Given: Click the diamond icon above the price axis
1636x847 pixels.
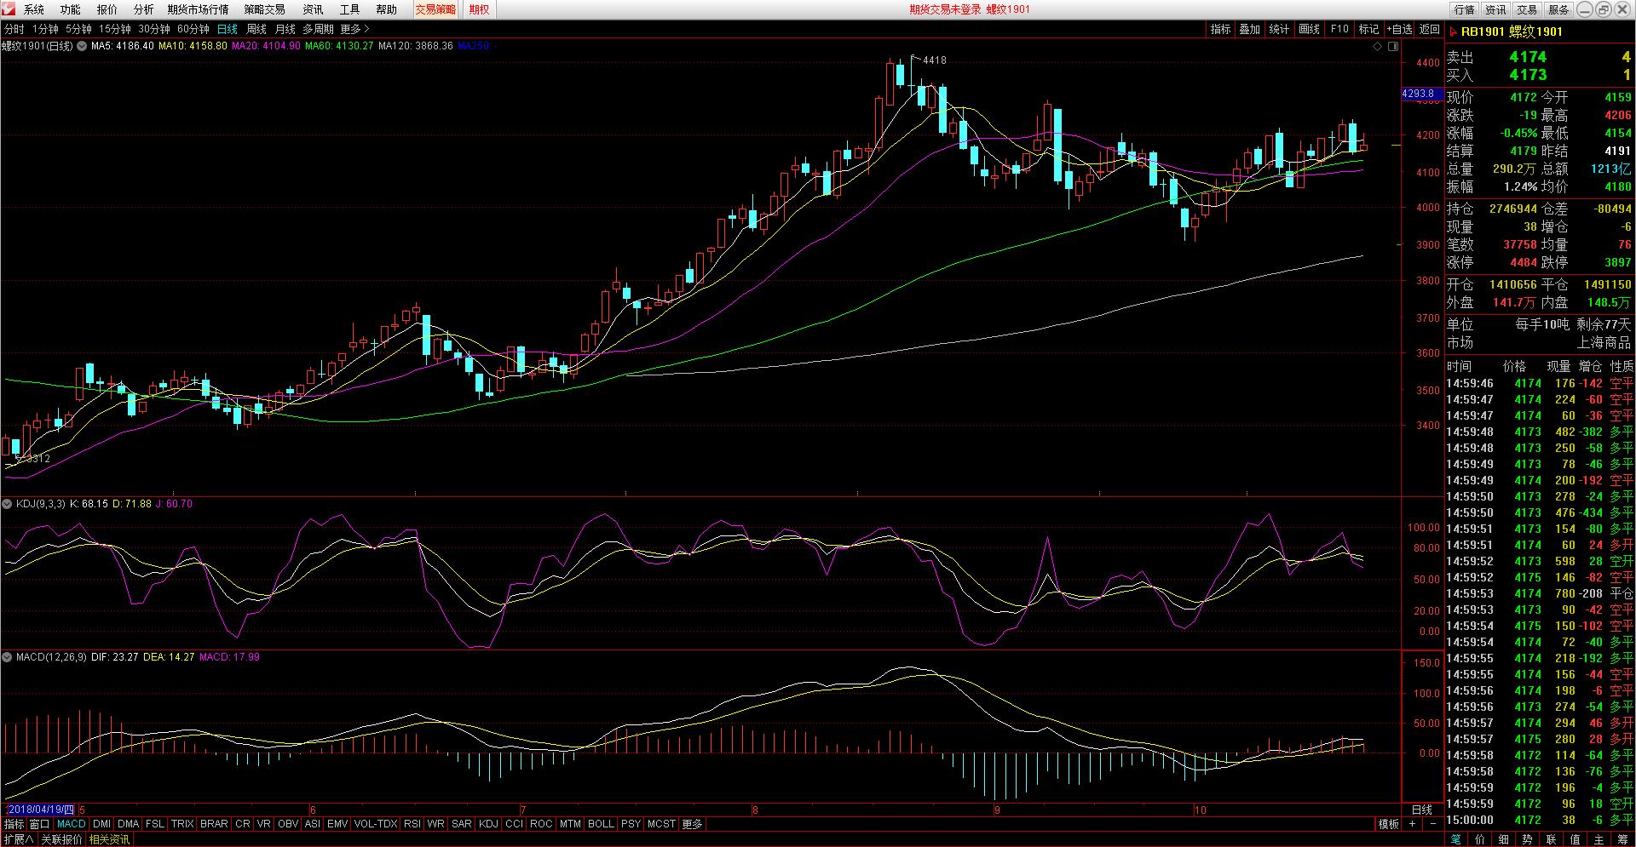Looking at the screenshot, I should point(1378,47).
